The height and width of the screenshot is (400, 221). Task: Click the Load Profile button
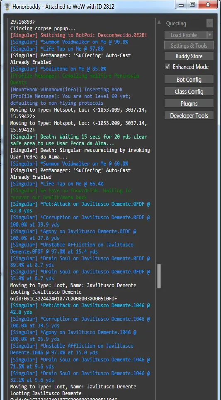pyautogui.click(x=186, y=35)
